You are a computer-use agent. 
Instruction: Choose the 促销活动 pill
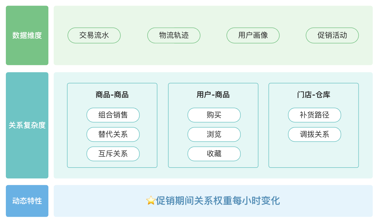point(332,35)
